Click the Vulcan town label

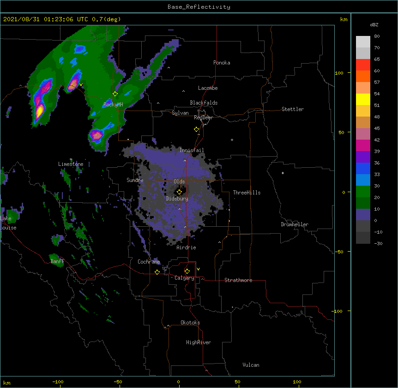251,365
